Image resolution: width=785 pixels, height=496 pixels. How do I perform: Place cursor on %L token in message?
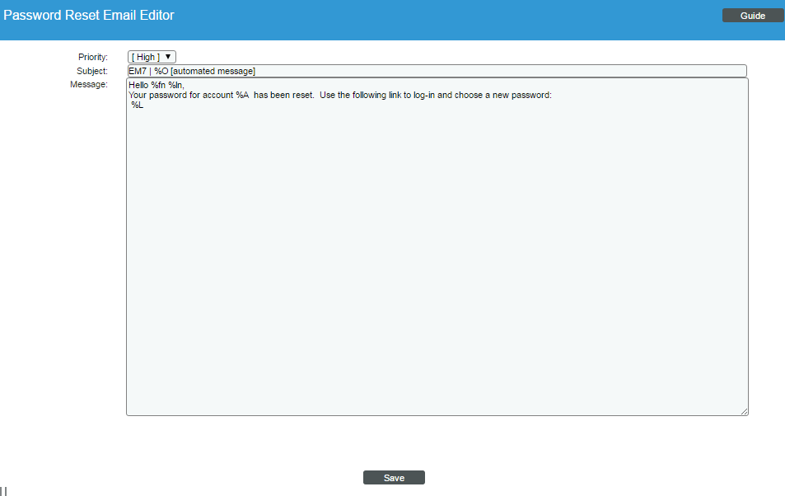pyautogui.click(x=137, y=105)
